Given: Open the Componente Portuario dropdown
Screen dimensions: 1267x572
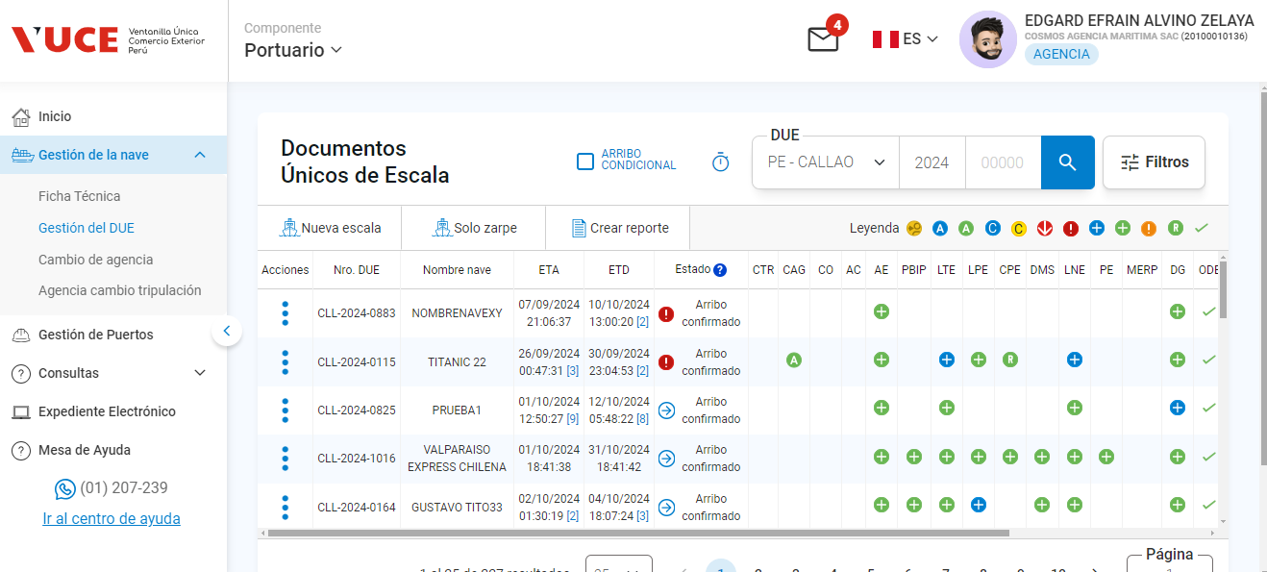Looking at the screenshot, I should tap(293, 50).
